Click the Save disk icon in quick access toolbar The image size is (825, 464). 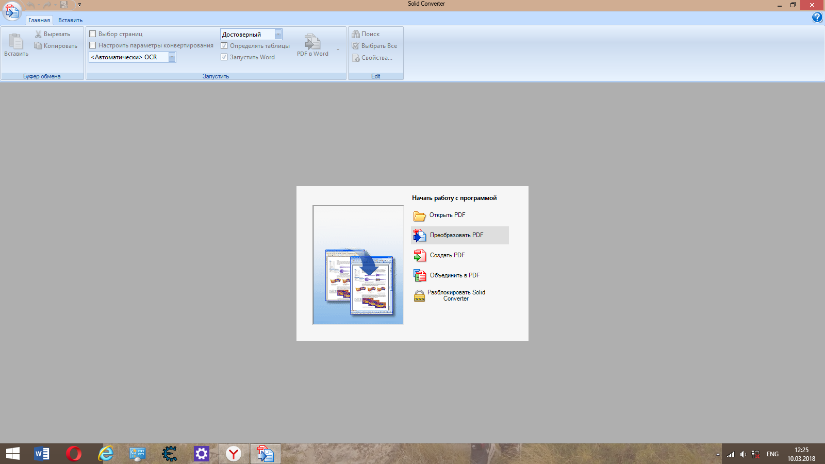click(64, 5)
